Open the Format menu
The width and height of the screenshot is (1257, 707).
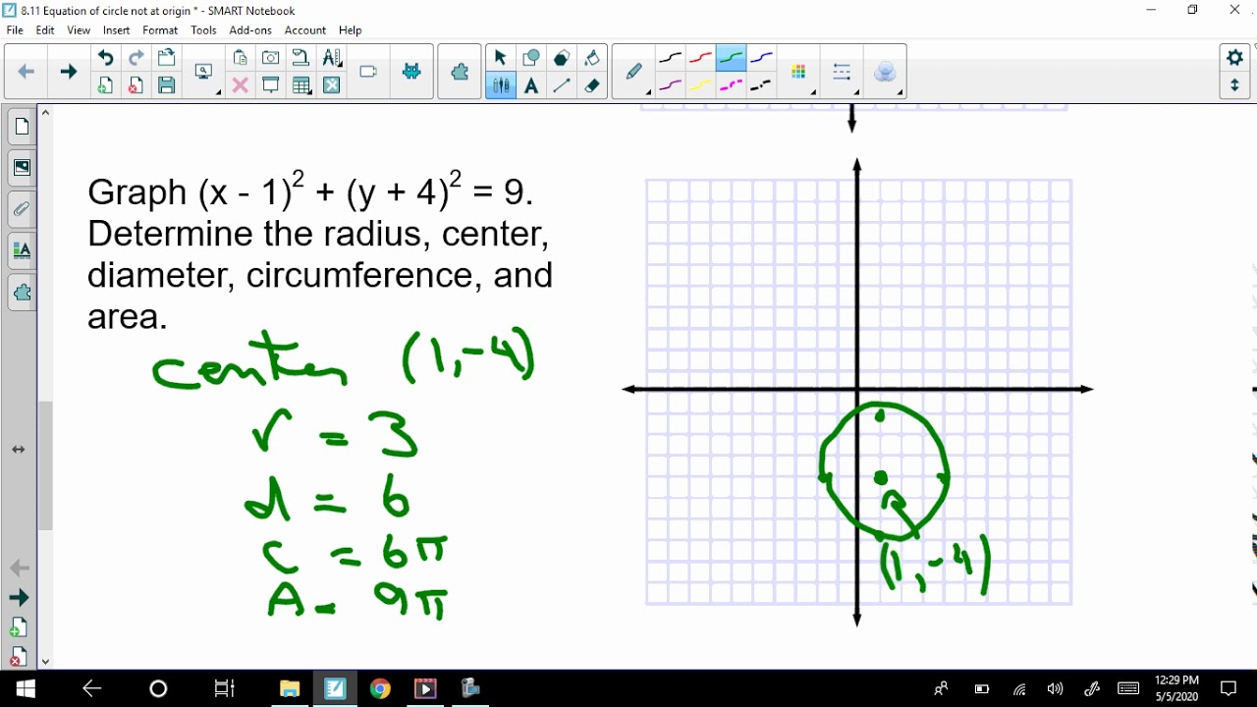160,30
